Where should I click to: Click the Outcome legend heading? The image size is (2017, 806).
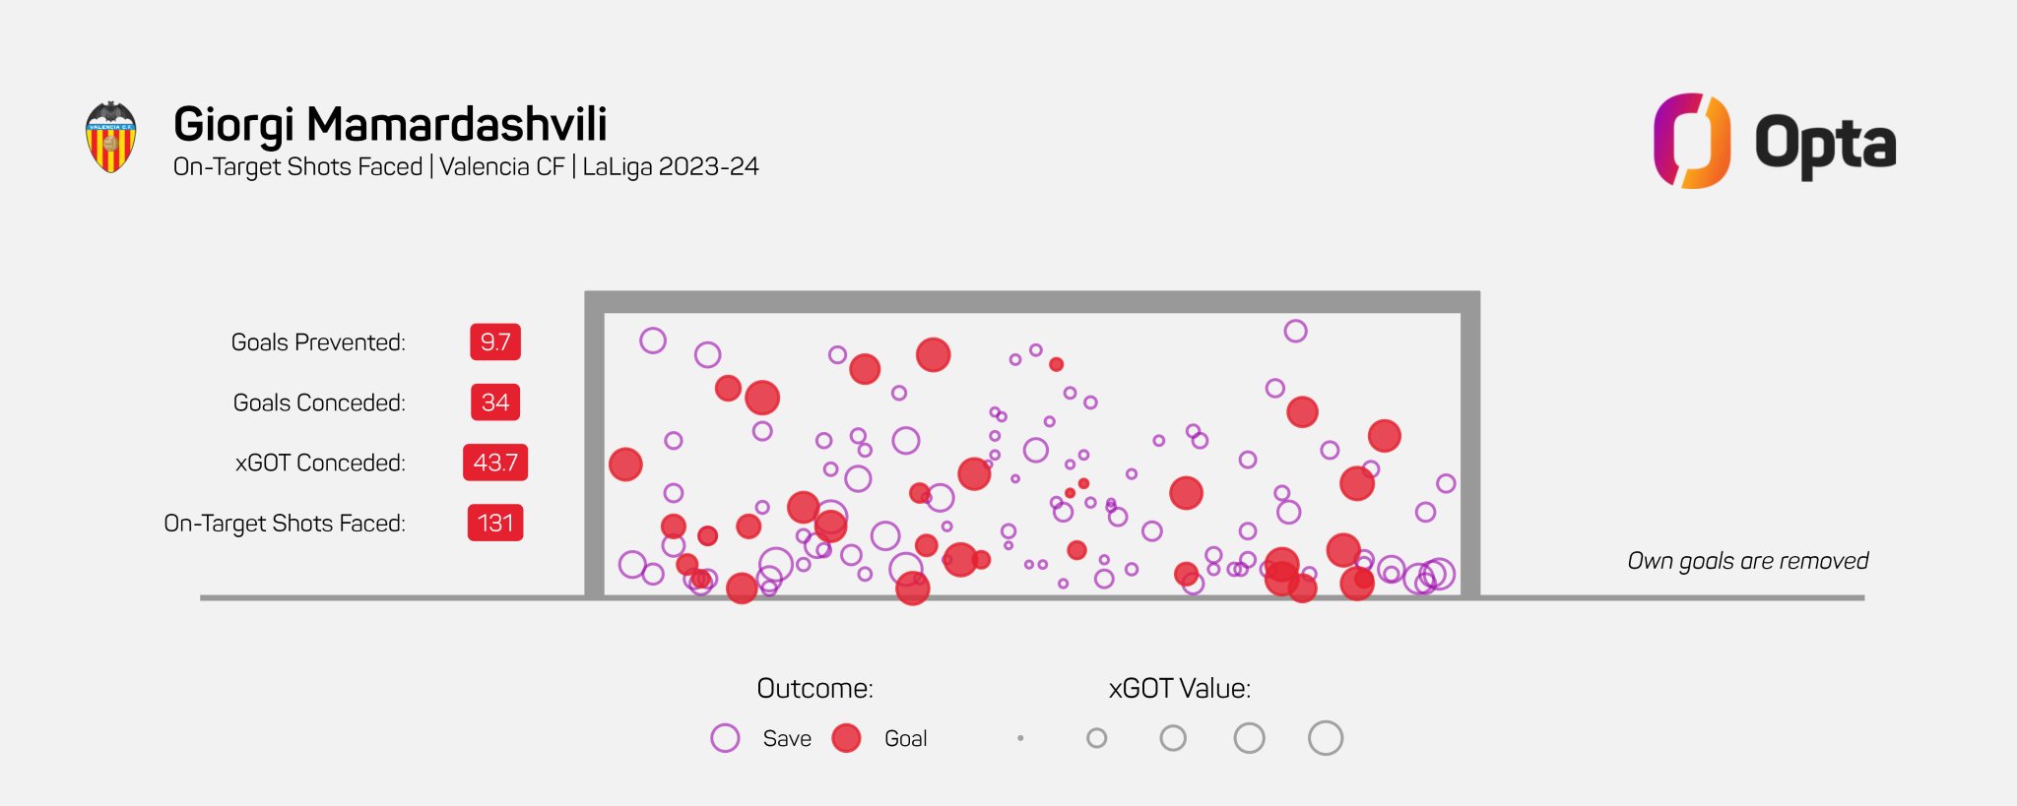tap(815, 688)
